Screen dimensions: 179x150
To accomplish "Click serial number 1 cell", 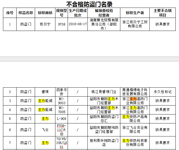I will tap(10, 24).
